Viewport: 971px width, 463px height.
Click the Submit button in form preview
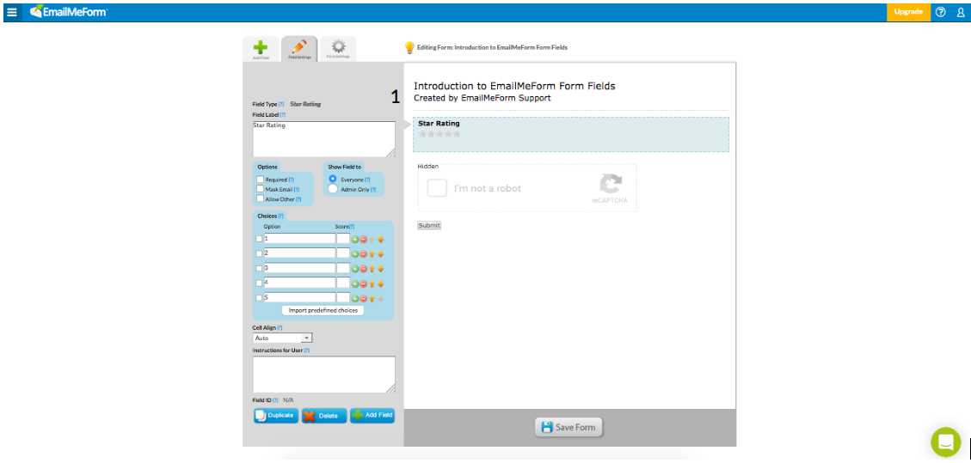429,226
